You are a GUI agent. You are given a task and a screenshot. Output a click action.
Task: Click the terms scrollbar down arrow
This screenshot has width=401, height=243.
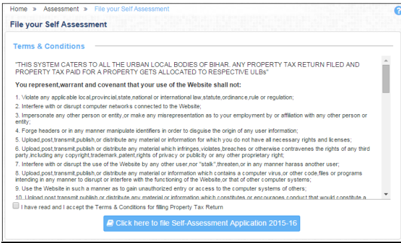(386, 194)
